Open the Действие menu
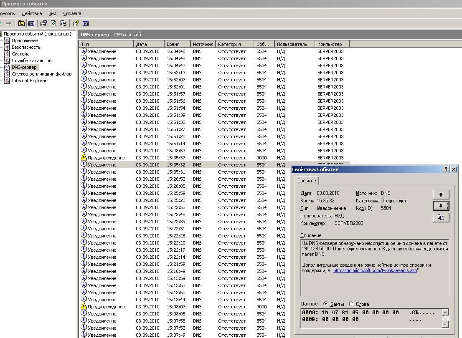Screen dimensions: 462x338 (x=31, y=13)
